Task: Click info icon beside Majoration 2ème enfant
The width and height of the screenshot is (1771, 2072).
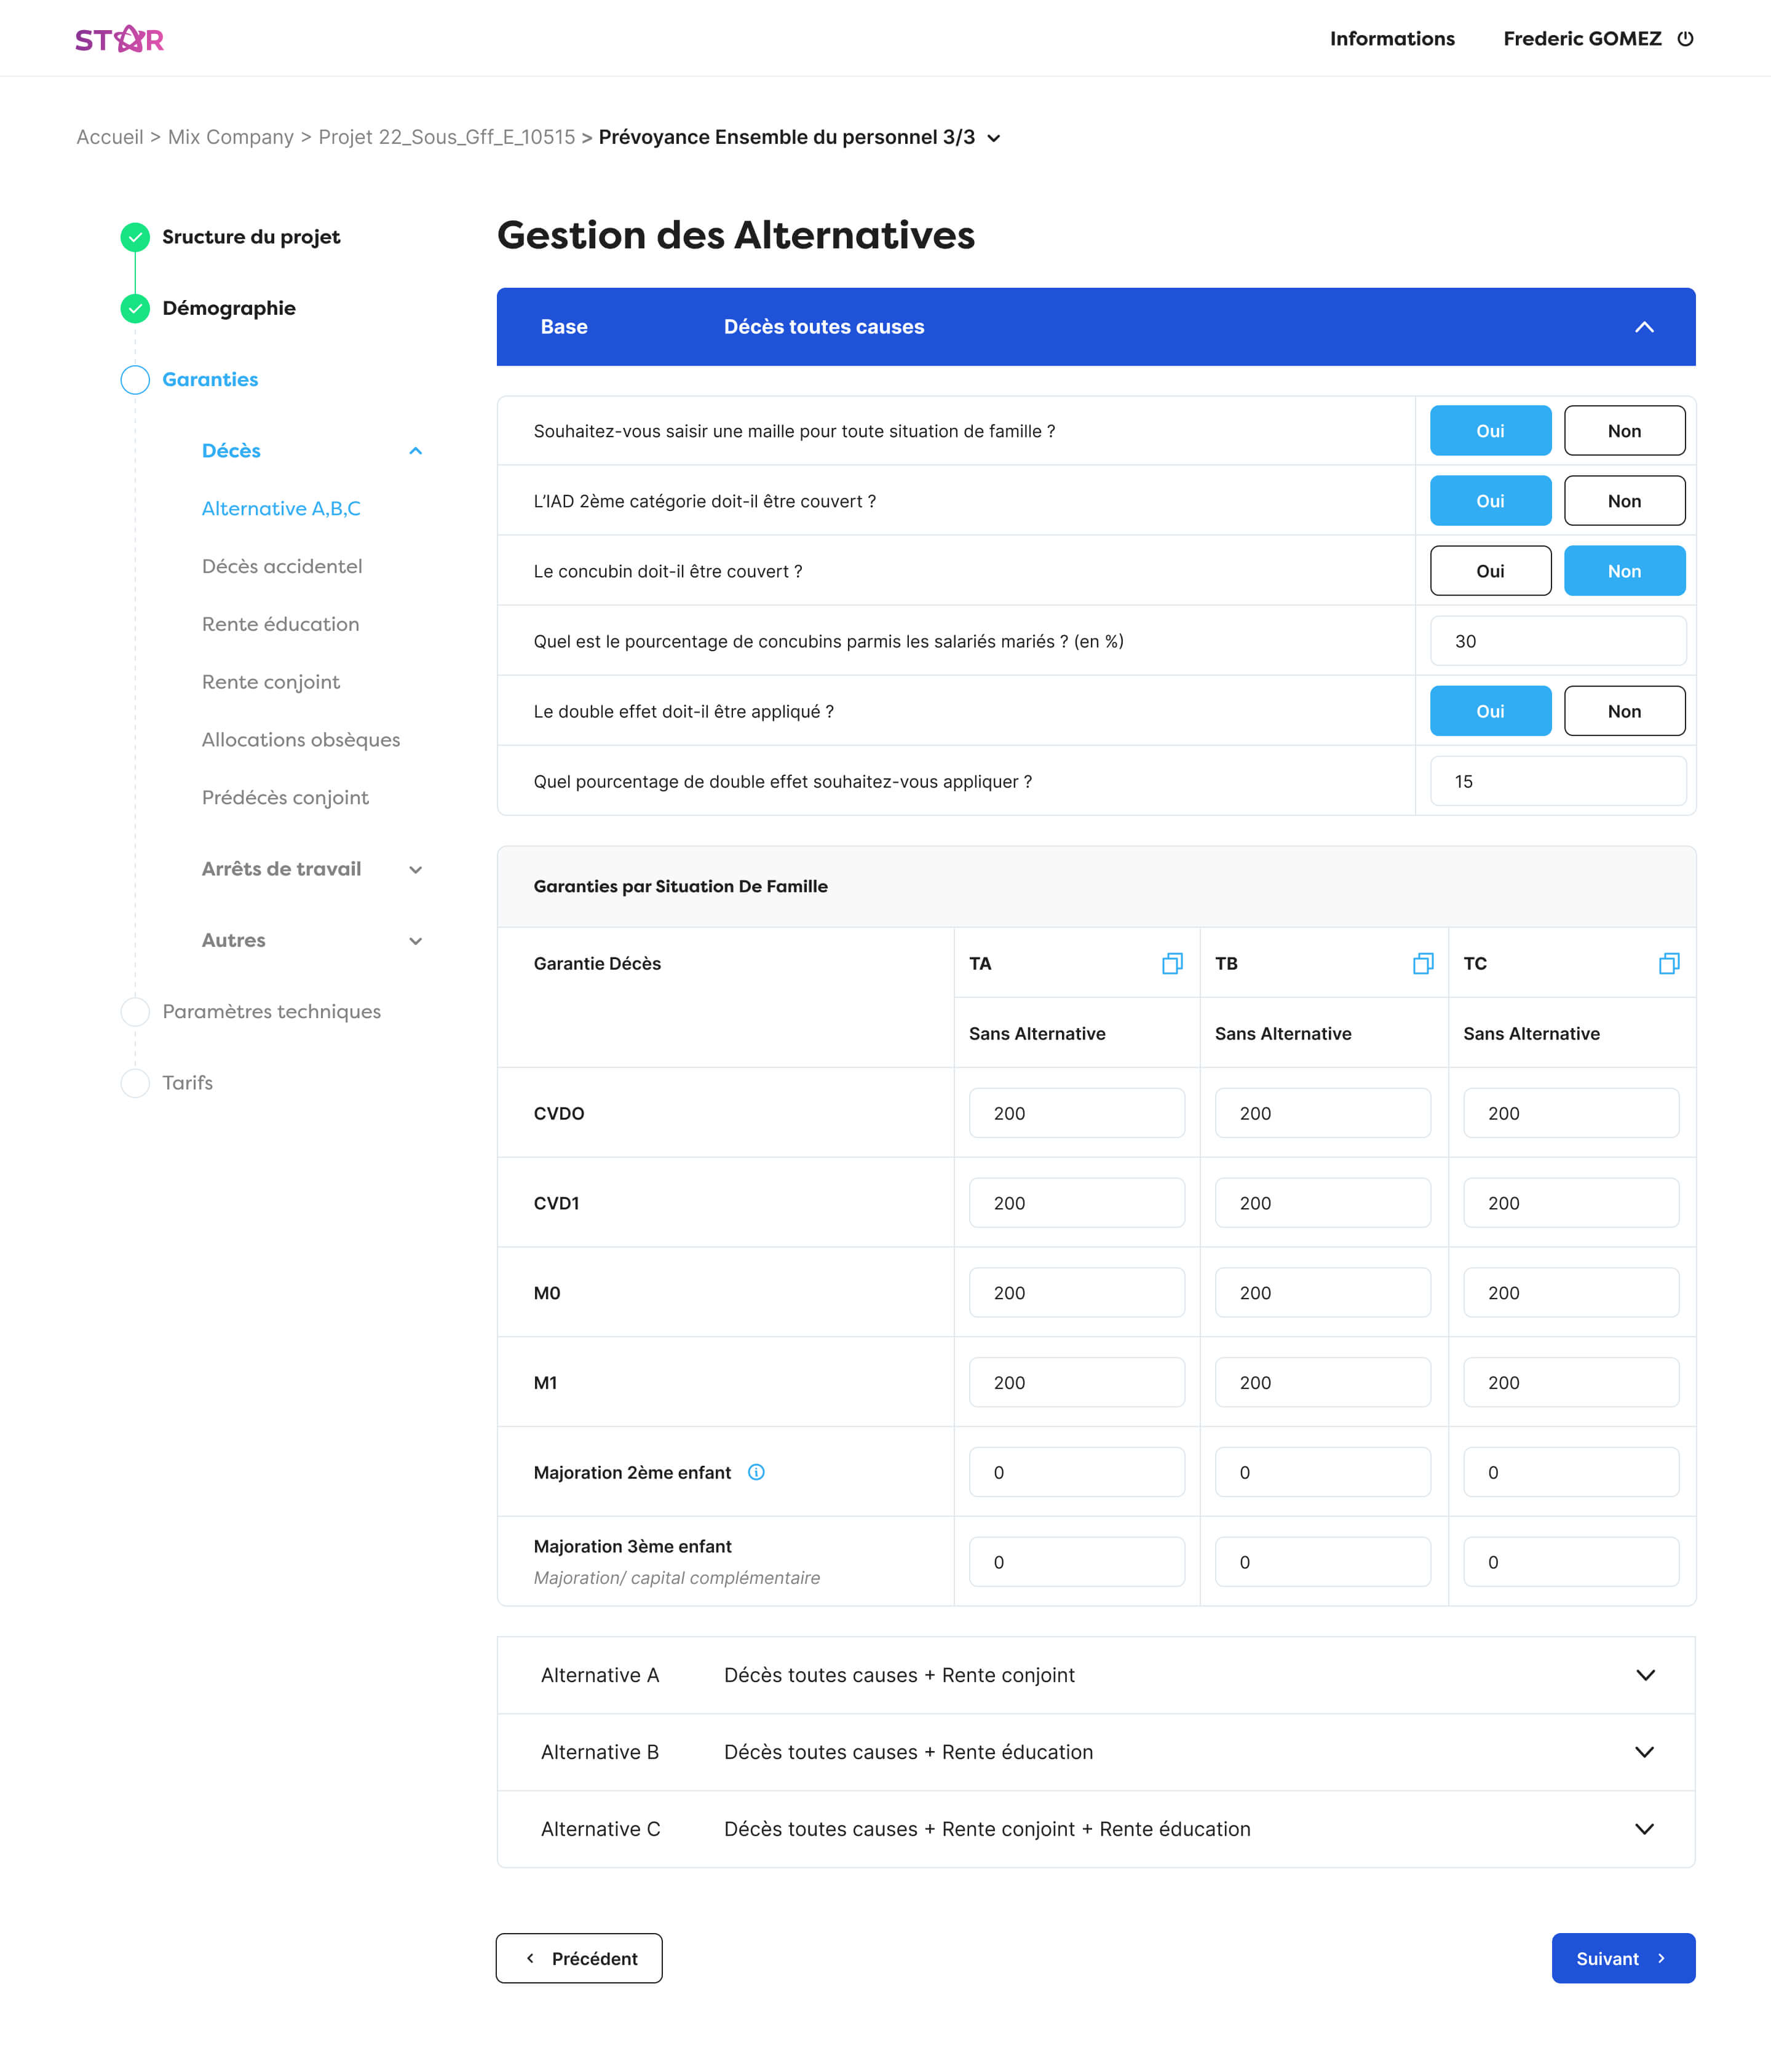Action: click(x=756, y=1472)
